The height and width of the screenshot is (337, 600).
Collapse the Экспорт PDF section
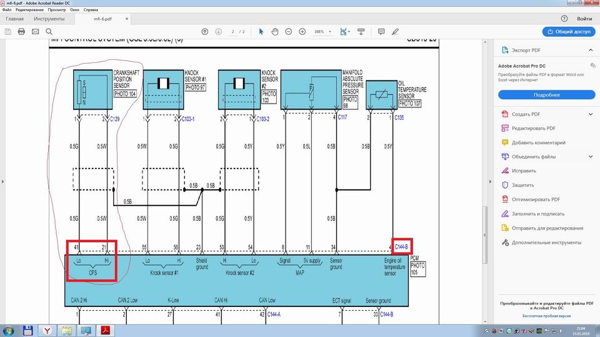coord(591,50)
